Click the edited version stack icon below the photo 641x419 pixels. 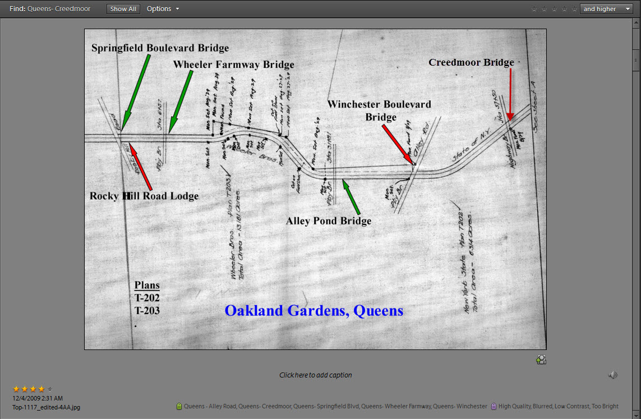pyautogui.click(x=541, y=360)
